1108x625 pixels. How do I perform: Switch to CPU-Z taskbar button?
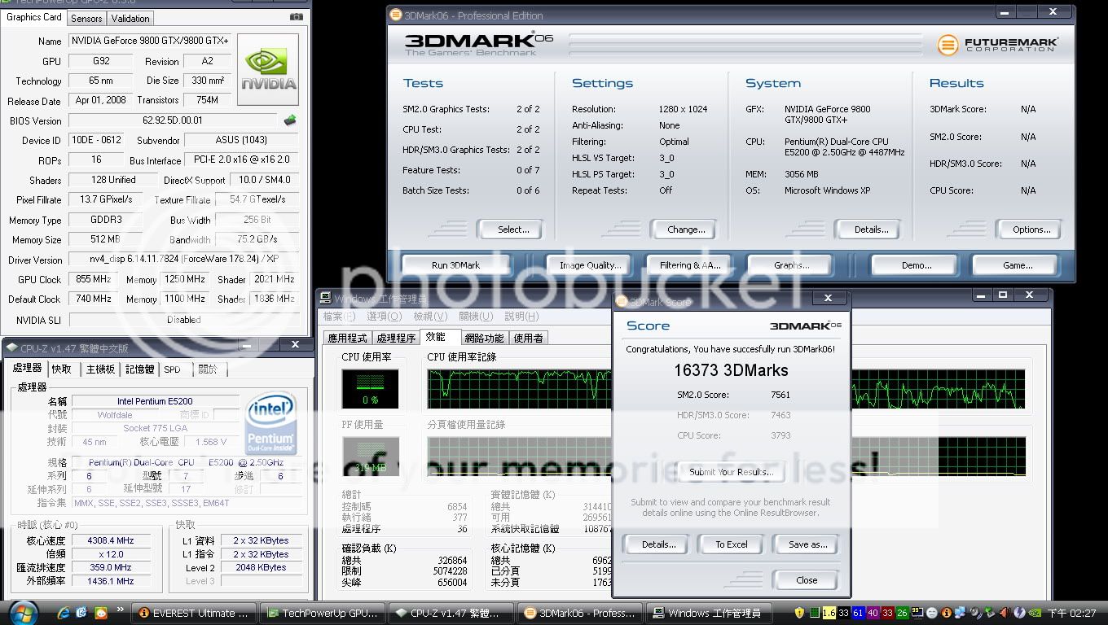[451, 613]
